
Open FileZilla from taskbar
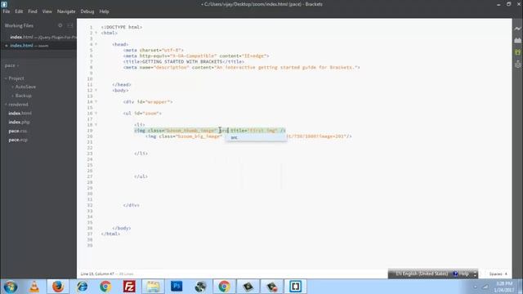pyautogui.click(x=129, y=287)
